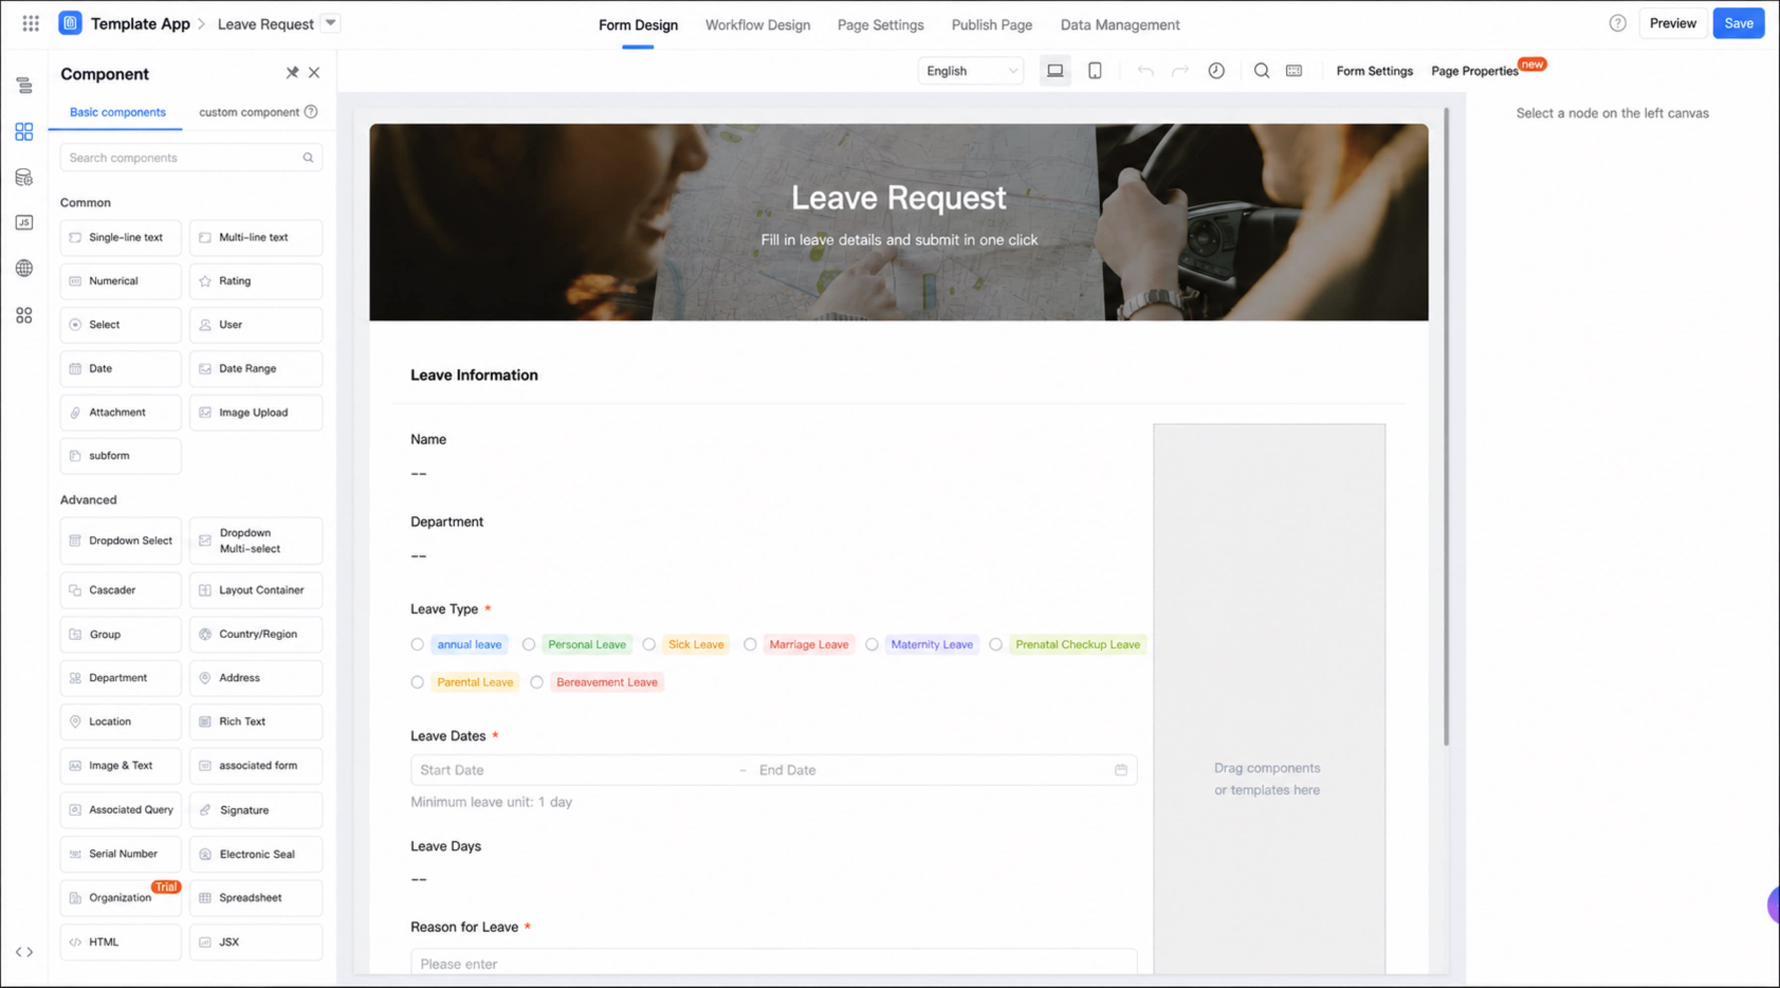This screenshot has height=988, width=1780.
Task: Unpin the Component panel
Action: [x=292, y=72]
